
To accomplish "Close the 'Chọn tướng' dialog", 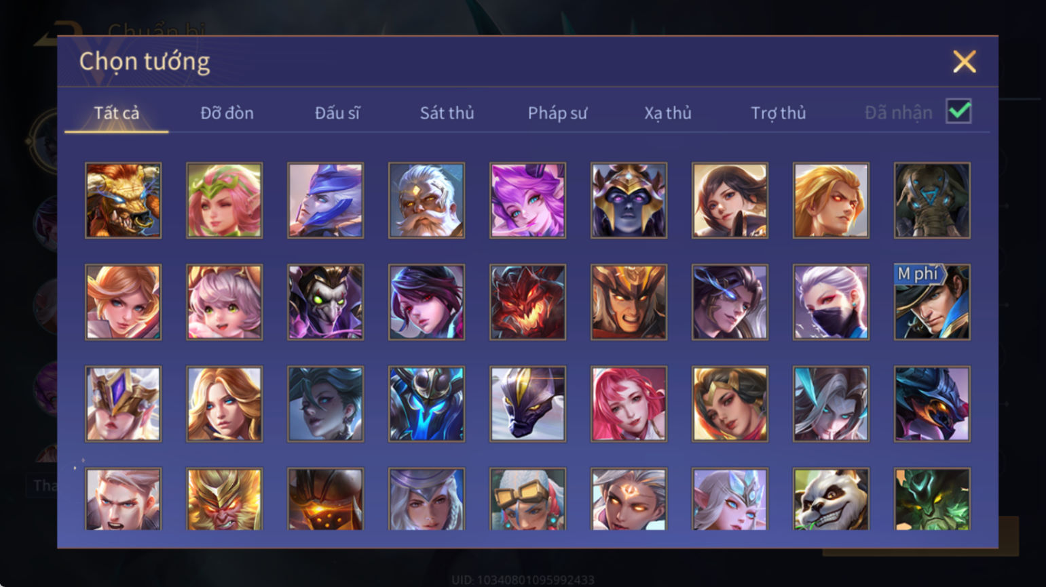I will click(964, 62).
